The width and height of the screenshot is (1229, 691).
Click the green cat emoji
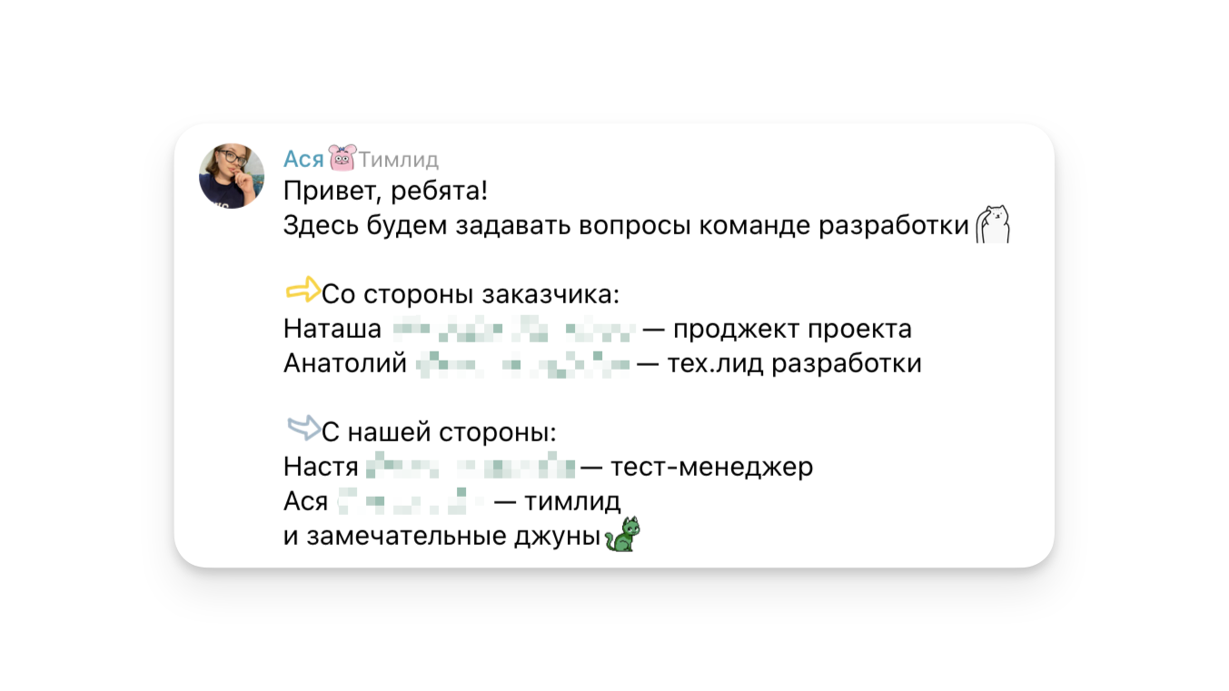622,534
